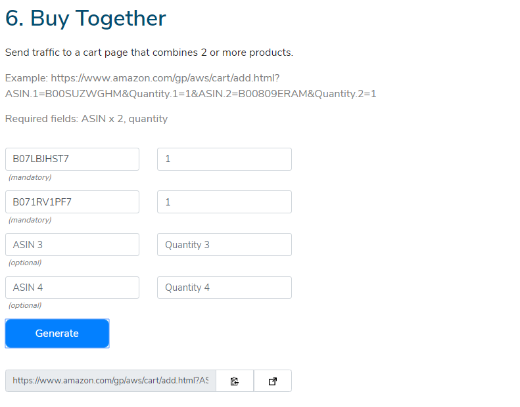Copy the generated Amazon link to clipboard
520x407 pixels.
pyautogui.click(x=235, y=381)
